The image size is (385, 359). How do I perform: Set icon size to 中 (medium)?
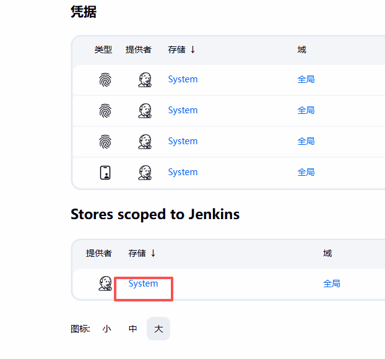click(x=132, y=329)
